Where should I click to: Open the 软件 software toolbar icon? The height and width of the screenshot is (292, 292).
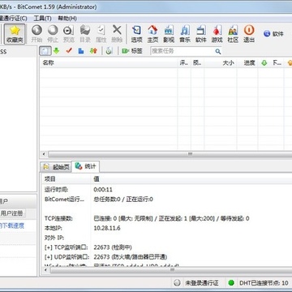[201, 34]
